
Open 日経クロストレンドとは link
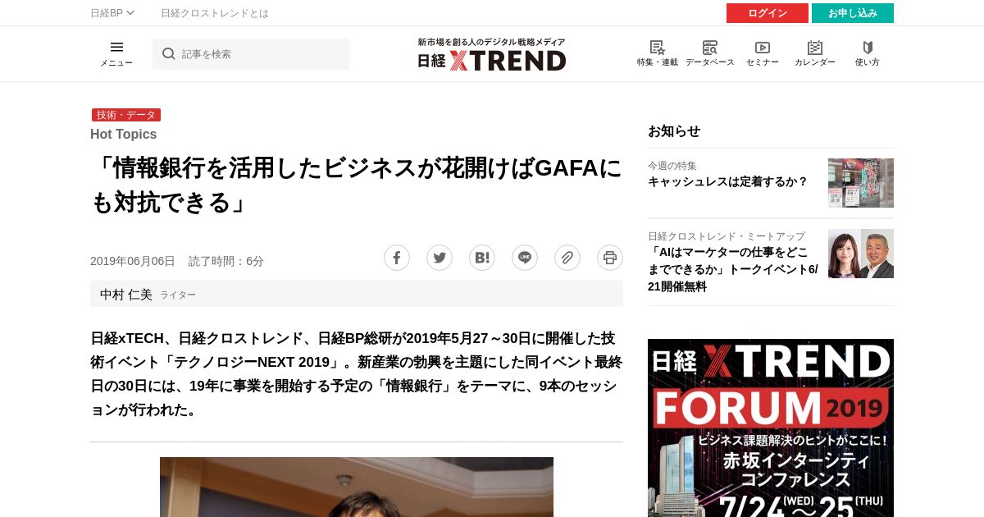click(215, 13)
